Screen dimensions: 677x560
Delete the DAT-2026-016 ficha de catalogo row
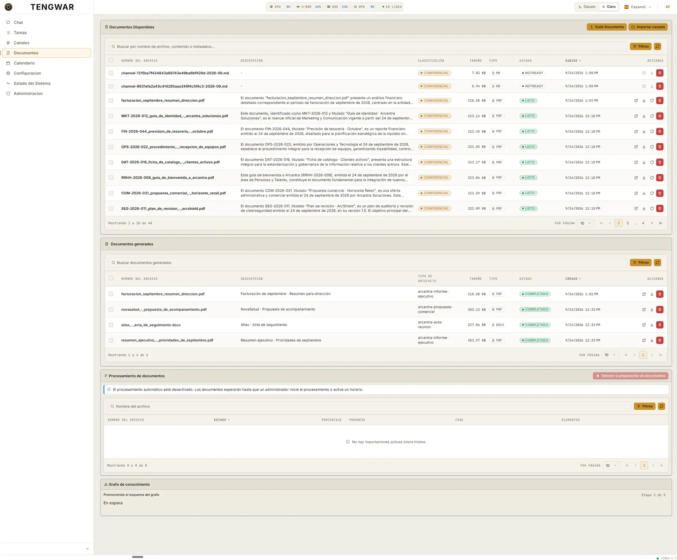pyautogui.click(x=660, y=162)
